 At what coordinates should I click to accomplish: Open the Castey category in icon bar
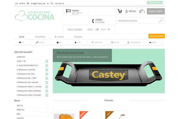point(78,42)
